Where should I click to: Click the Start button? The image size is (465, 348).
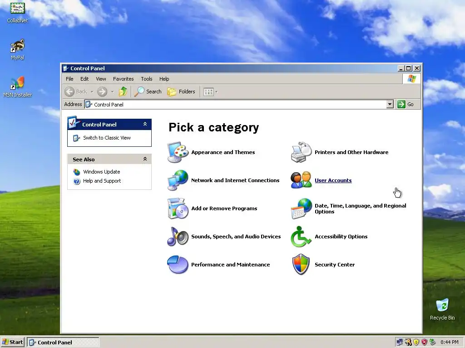pyautogui.click(x=12, y=342)
